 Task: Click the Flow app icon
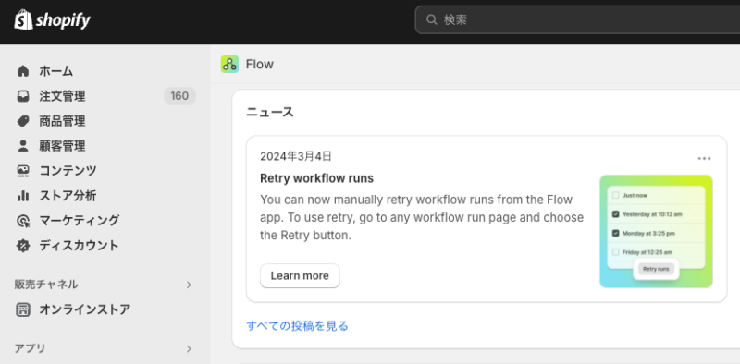click(229, 64)
